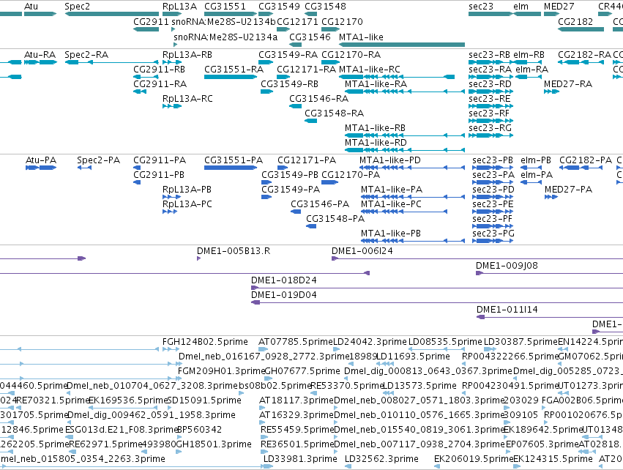Viewport: 623px width, 470px height.
Task: Click the Atu-PA protein label
Action: pos(41,160)
